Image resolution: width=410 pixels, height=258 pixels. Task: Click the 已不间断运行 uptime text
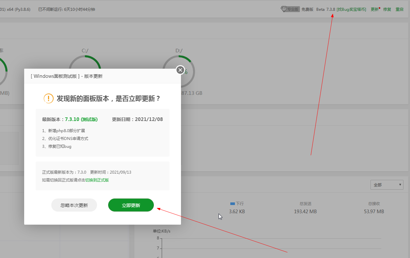coord(67,9)
